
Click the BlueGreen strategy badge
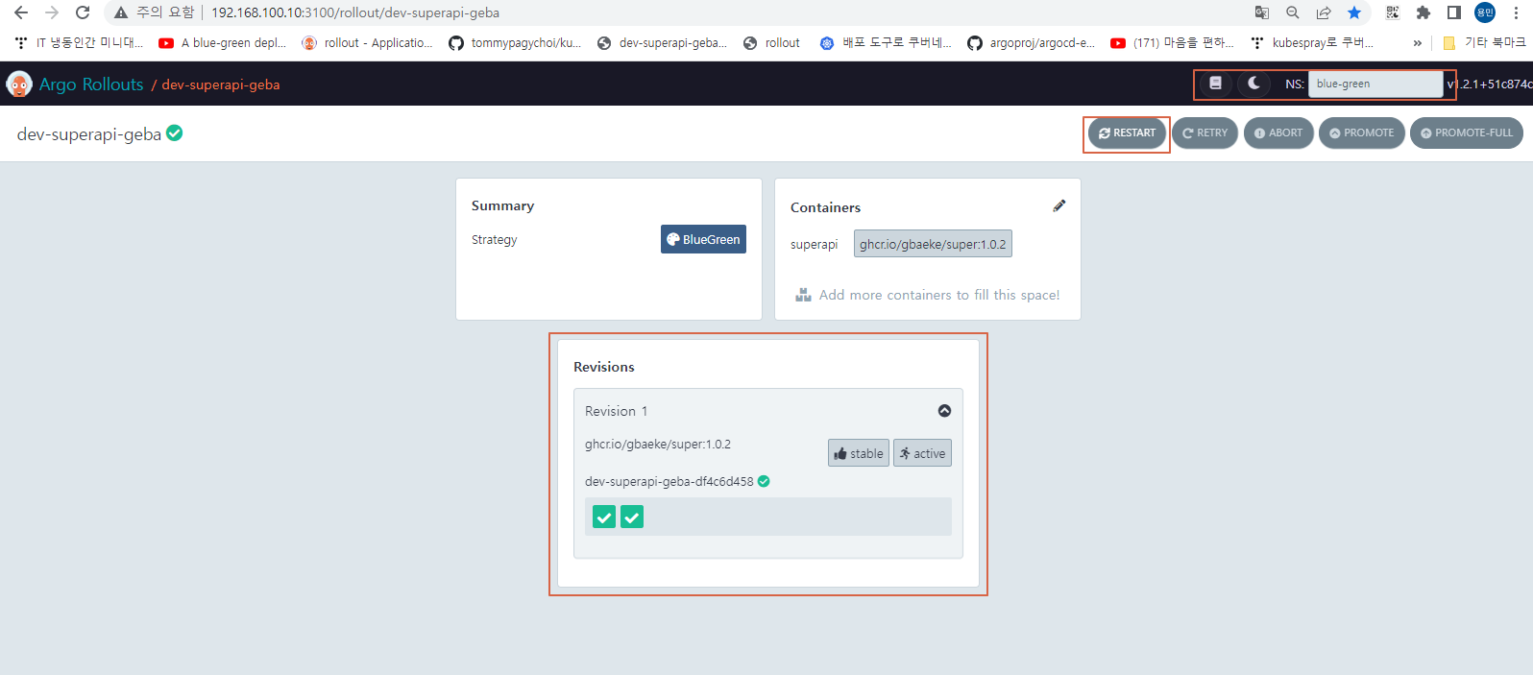[703, 239]
